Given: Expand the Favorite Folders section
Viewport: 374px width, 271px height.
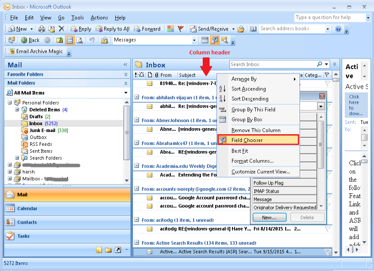Looking at the screenshot, I should coord(126,74).
